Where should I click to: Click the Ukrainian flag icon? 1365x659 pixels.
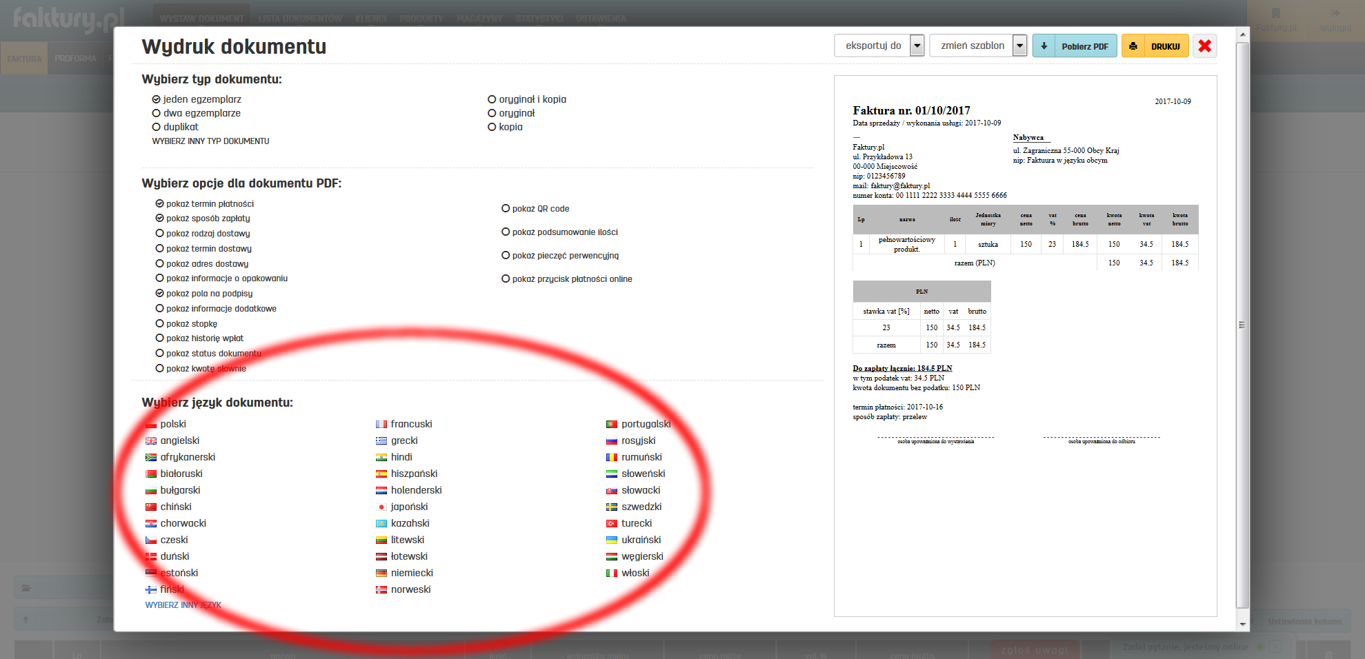tap(612, 540)
